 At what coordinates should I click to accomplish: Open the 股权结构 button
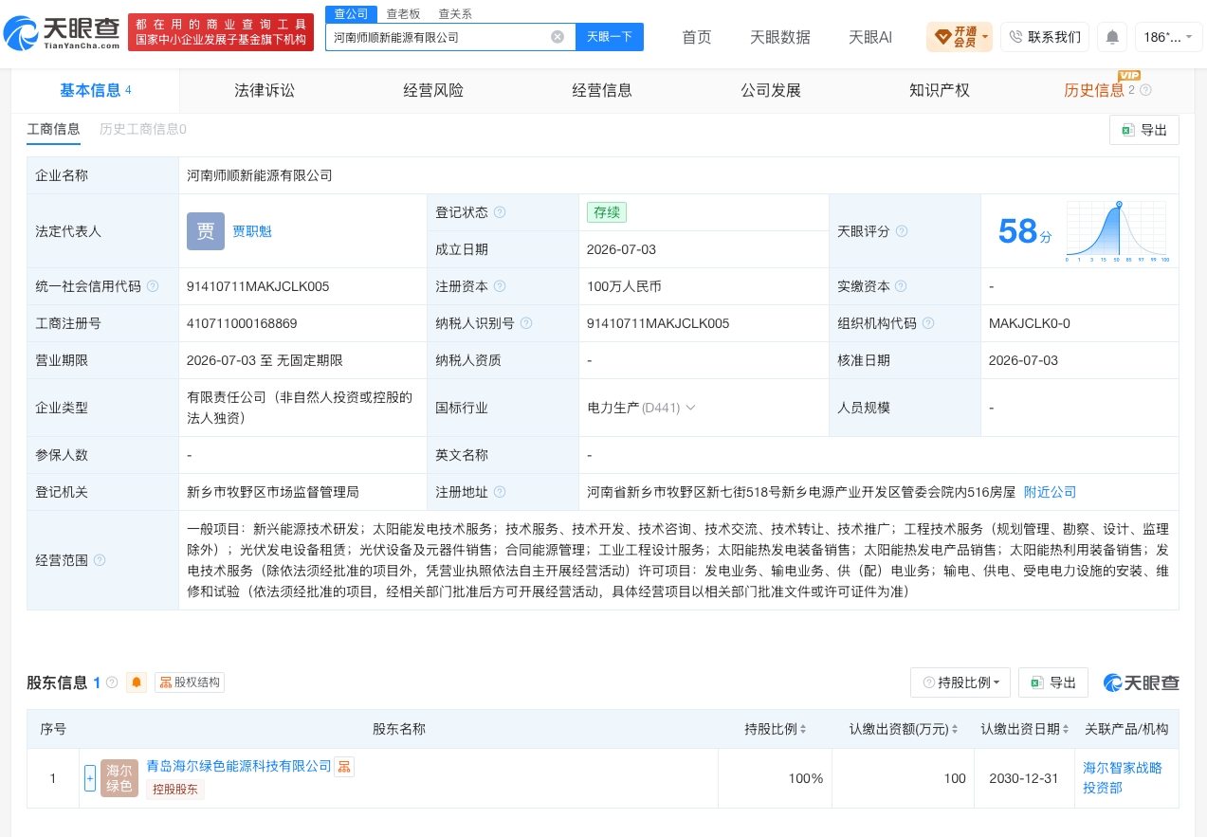coord(190,682)
